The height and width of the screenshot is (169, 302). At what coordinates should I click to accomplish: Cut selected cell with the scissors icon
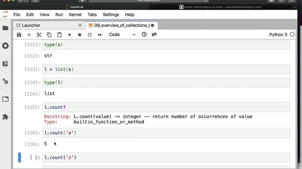click(39, 35)
